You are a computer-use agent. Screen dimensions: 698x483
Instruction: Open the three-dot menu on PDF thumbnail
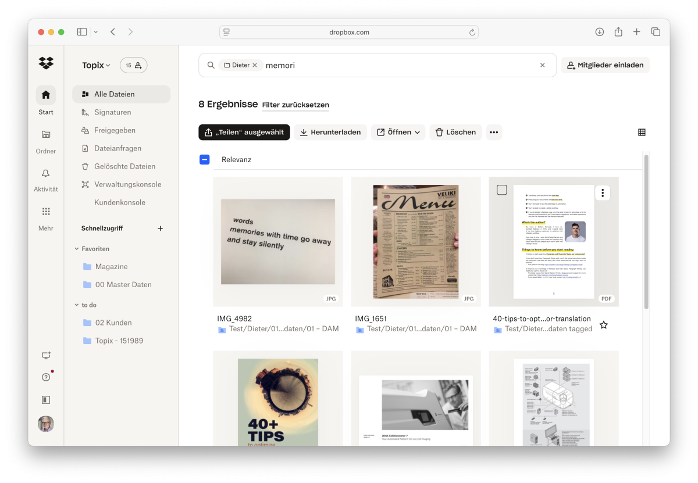coord(603,192)
